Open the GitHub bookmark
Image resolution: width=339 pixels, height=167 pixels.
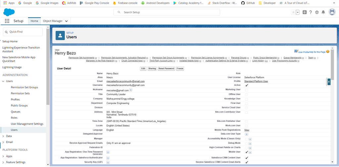click(248, 3)
